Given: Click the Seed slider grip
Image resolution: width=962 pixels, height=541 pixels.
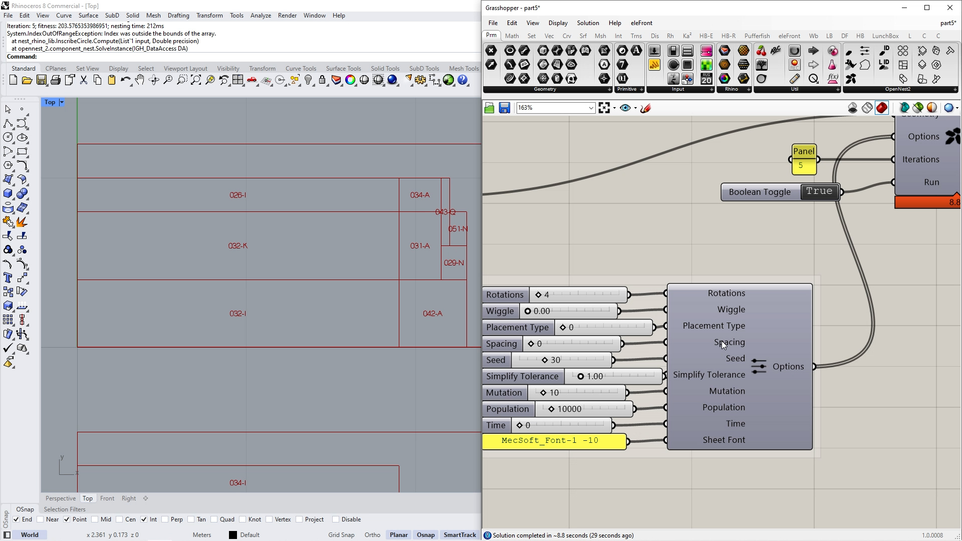Looking at the screenshot, I should click(x=545, y=360).
